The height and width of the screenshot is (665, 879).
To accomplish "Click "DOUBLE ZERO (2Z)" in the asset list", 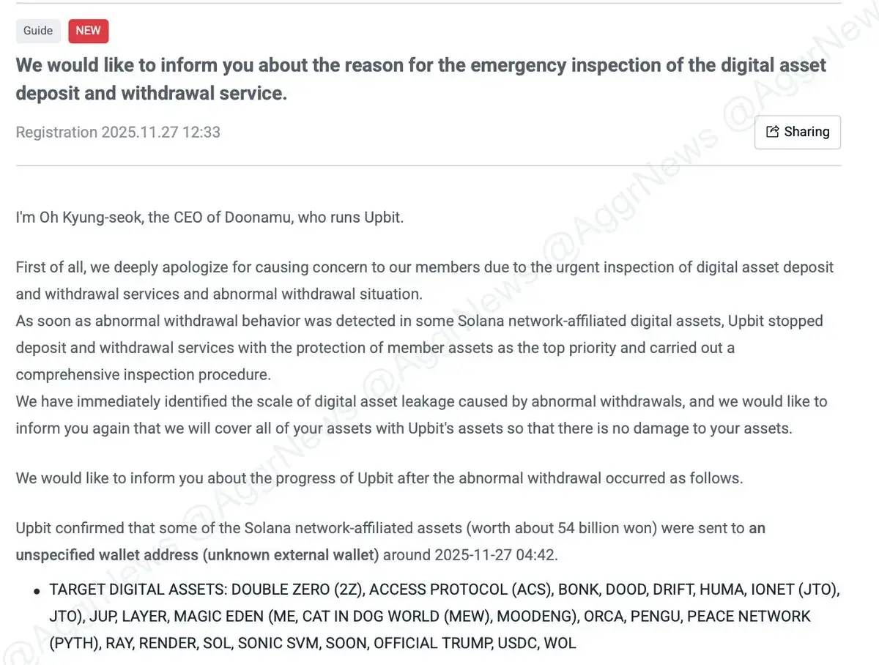I will pos(289,590).
